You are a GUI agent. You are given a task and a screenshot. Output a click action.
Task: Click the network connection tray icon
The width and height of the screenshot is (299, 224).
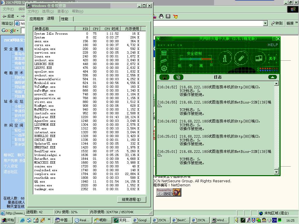(258, 220)
